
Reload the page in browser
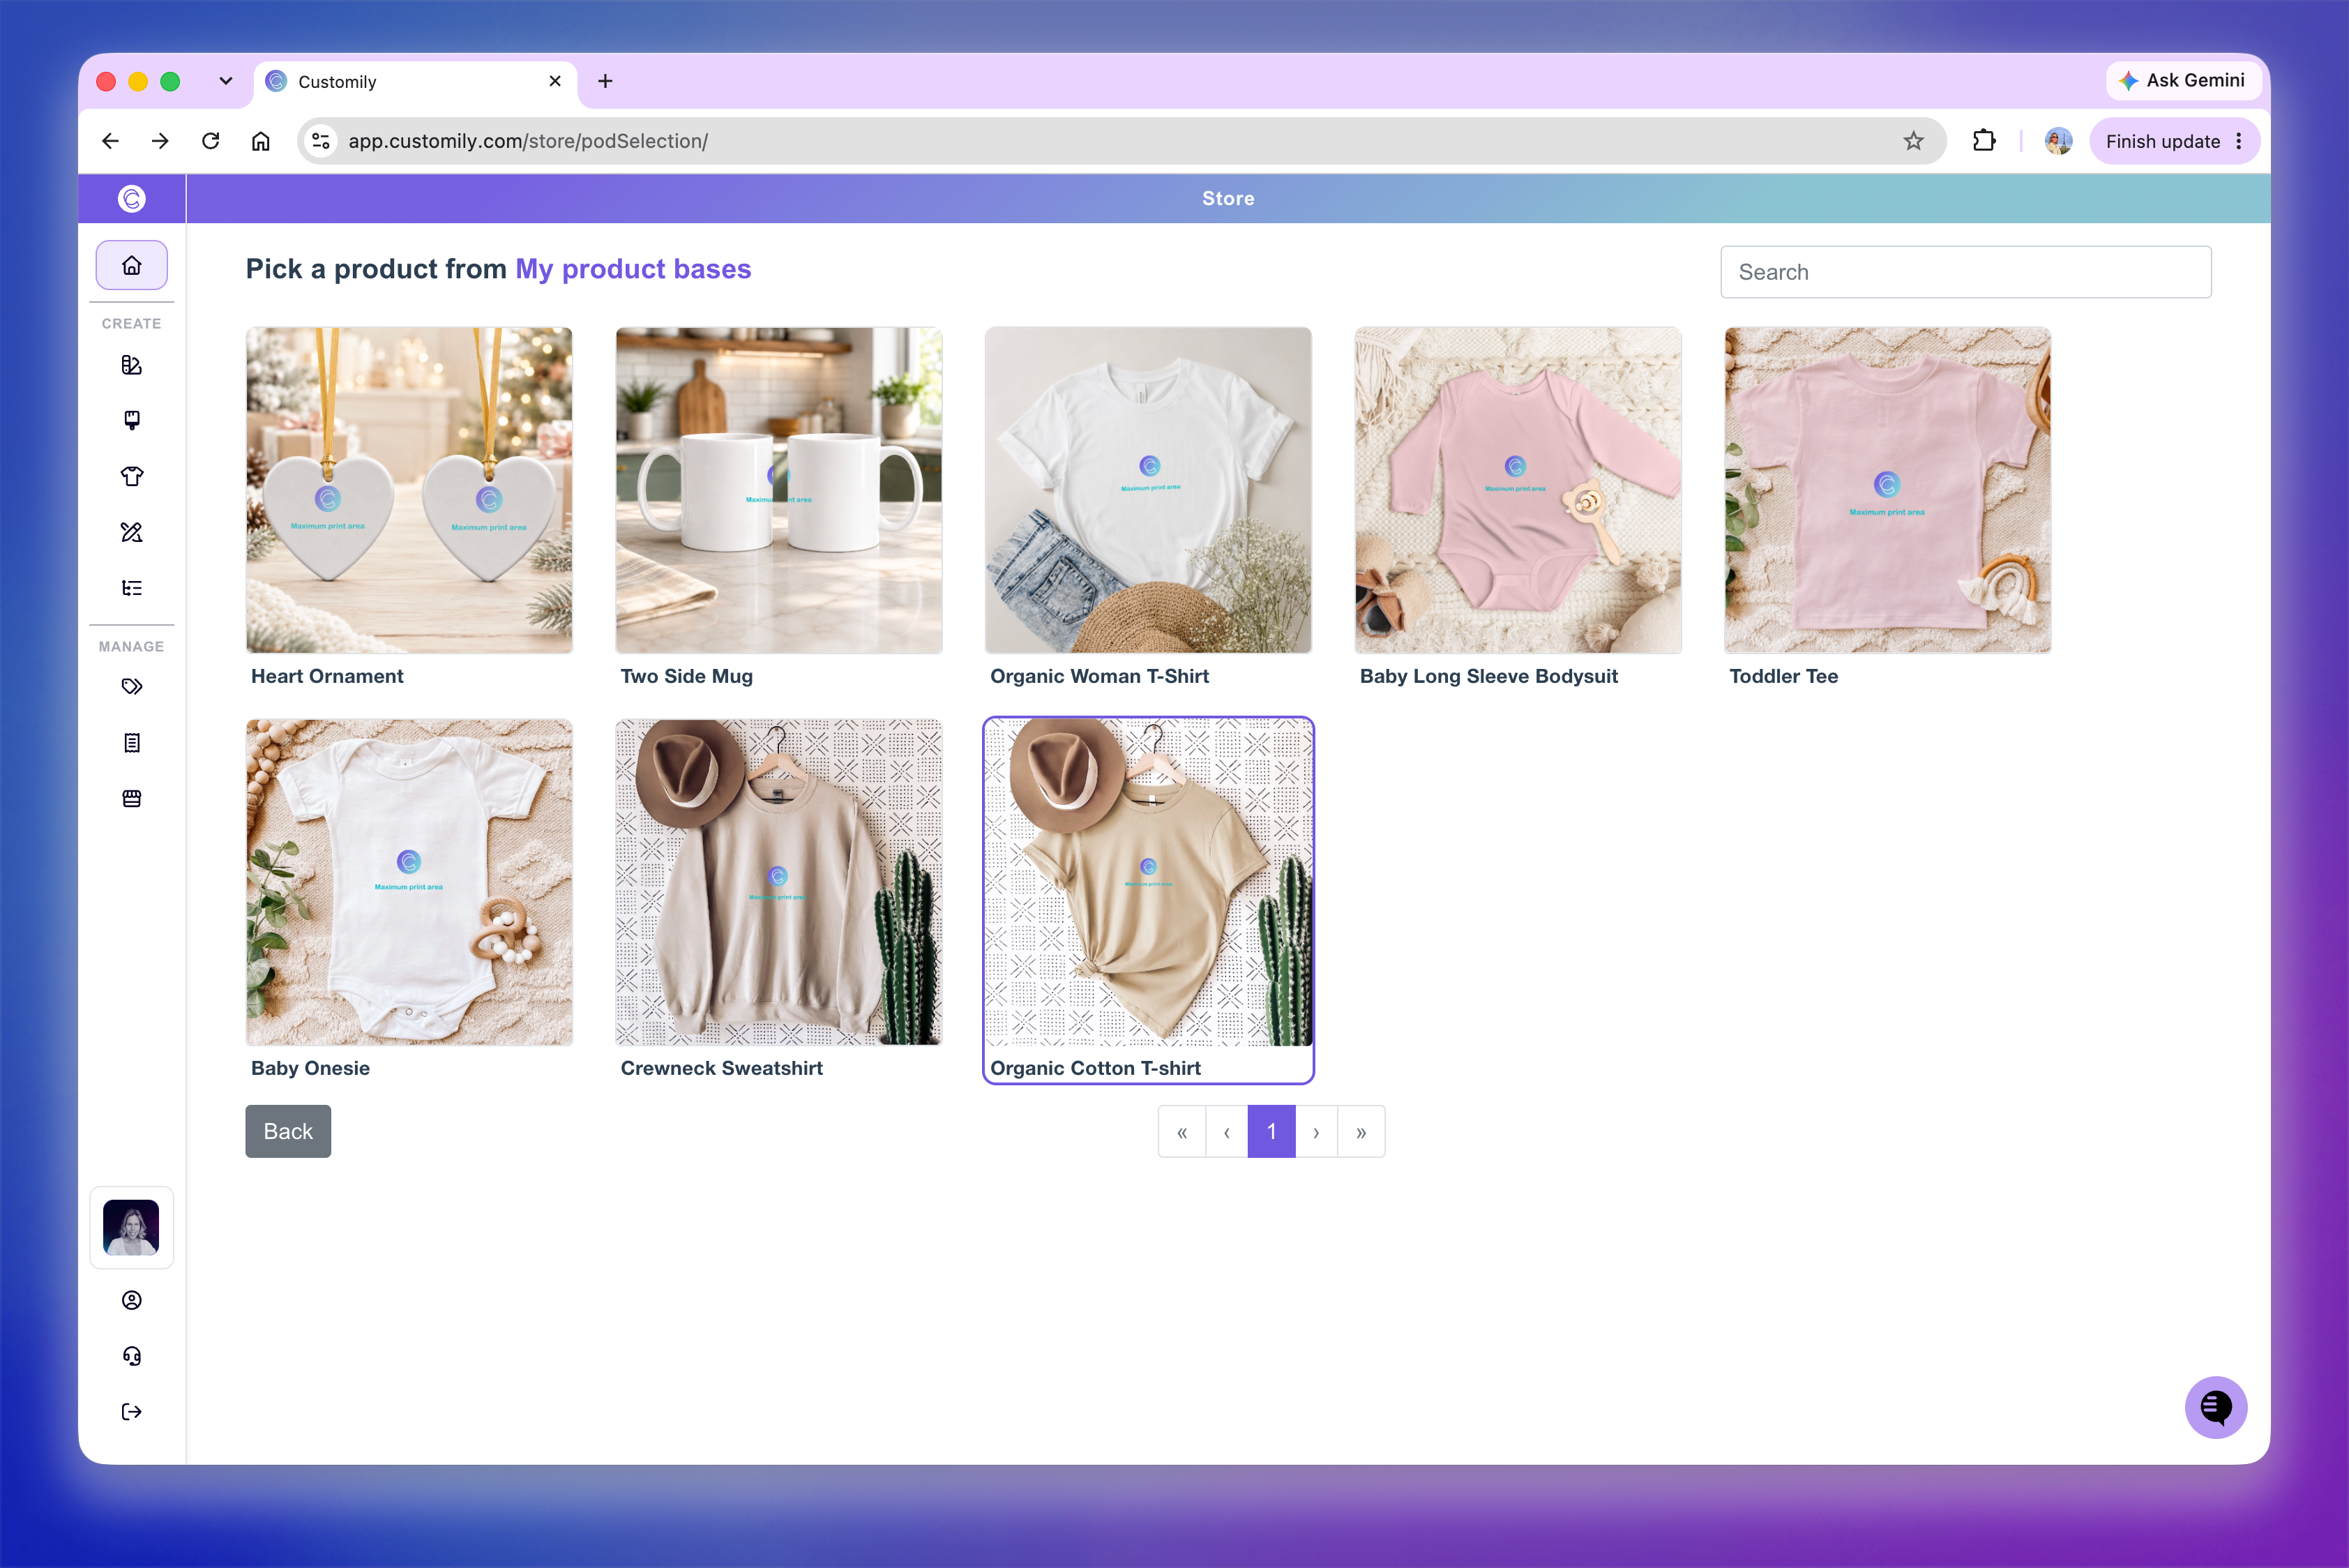(210, 141)
